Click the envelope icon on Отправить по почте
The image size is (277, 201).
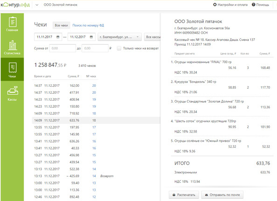pos(207,195)
